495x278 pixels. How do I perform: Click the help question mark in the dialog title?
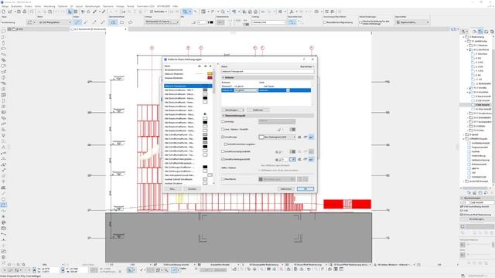tap(304, 59)
